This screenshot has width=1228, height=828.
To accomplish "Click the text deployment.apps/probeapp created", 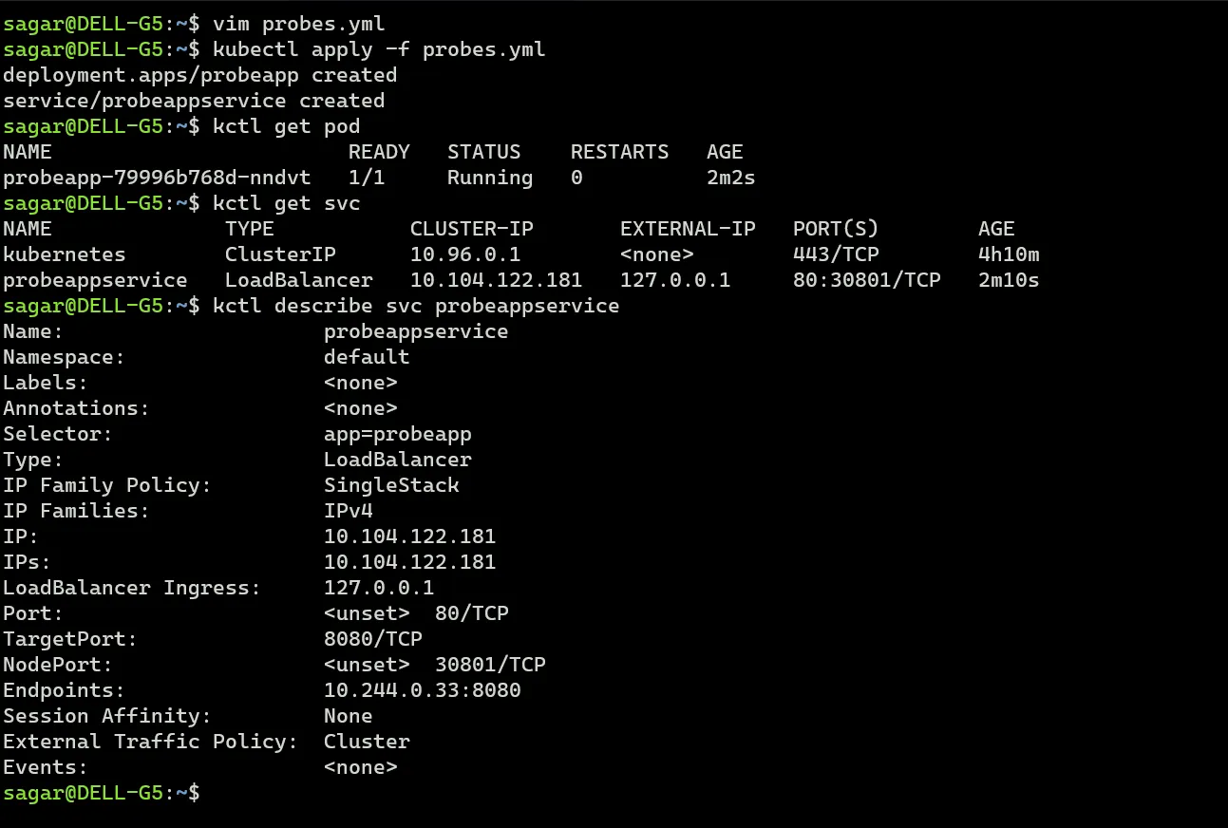I will [x=200, y=75].
